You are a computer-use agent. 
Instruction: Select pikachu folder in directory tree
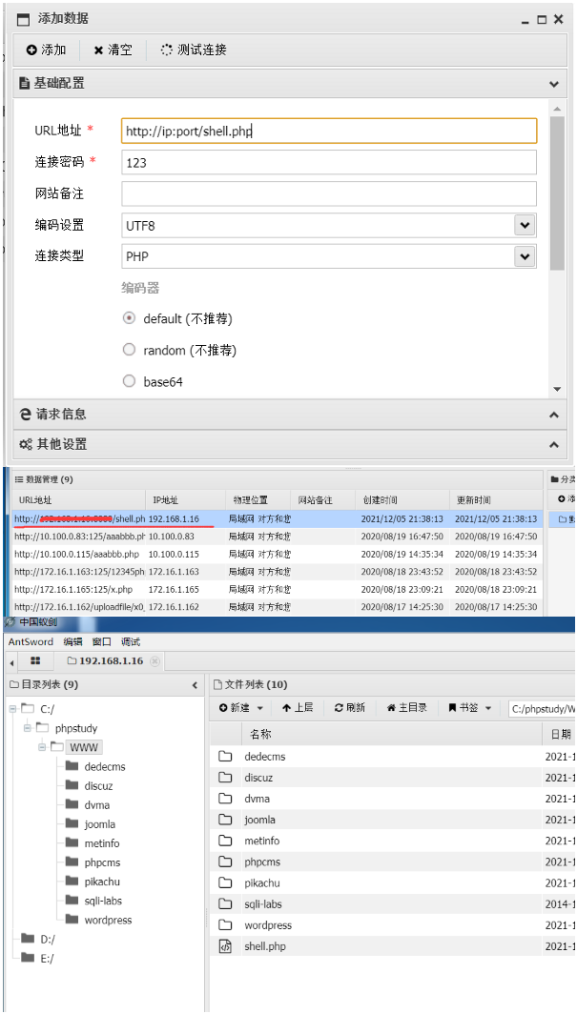pyautogui.click(x=101, y=882)
